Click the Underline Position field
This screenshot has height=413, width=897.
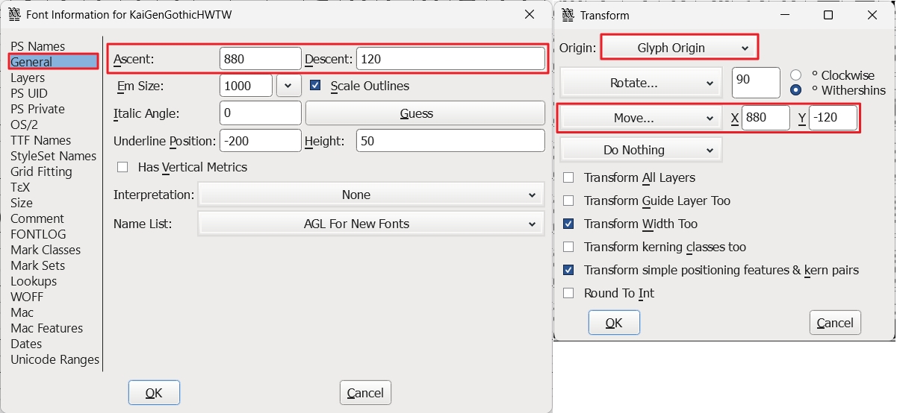point(261,141)
